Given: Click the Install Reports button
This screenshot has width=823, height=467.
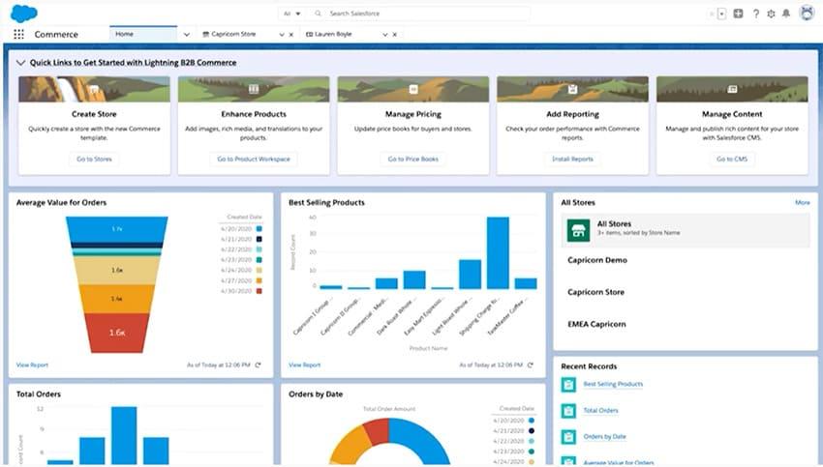Looking at the screenshot, I should click(x=574, y=159).
